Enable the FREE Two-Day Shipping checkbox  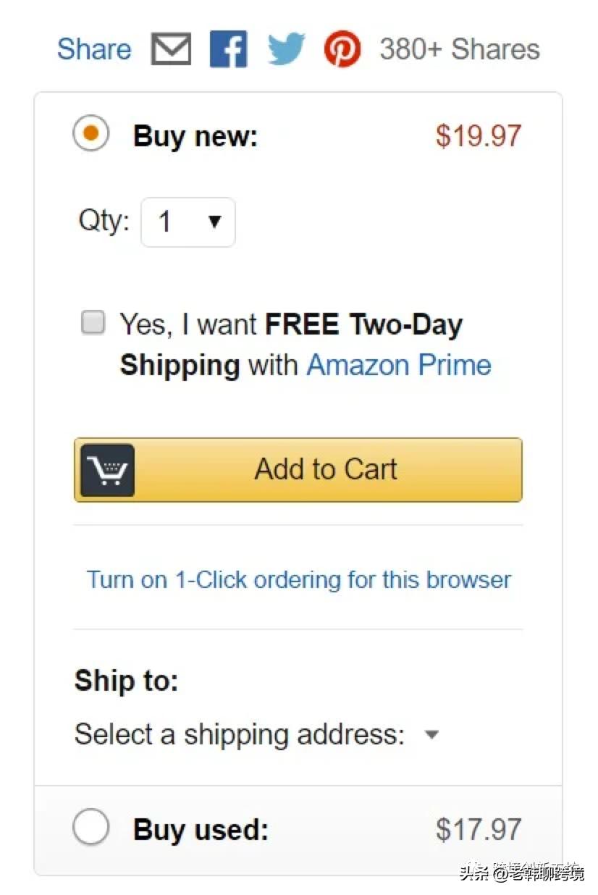coord(93,322)
